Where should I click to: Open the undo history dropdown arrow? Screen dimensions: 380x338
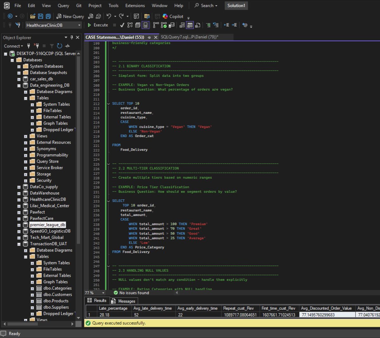pos(115,16)
